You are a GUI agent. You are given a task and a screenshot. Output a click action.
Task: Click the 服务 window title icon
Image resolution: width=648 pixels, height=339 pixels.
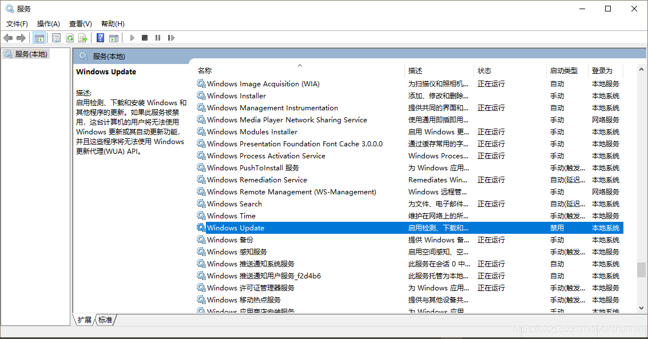[10, 9]
